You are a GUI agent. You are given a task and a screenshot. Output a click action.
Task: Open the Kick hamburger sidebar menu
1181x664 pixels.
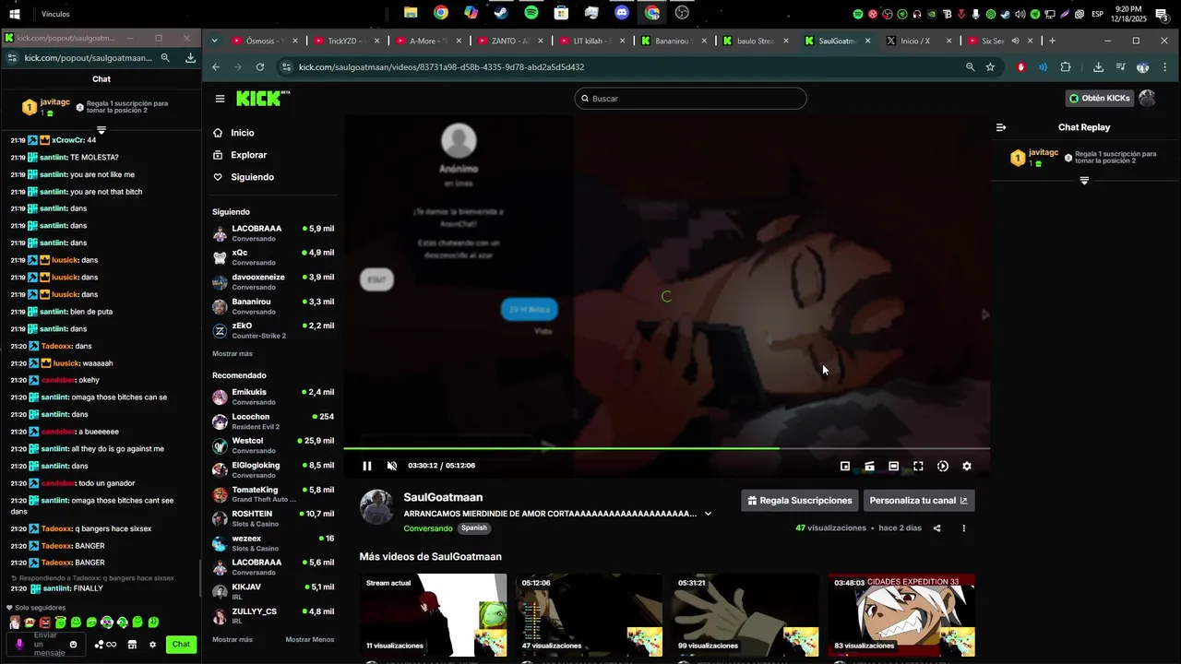coord(220,99)
